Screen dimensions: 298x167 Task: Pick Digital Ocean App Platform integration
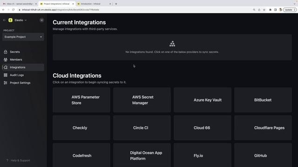click(x=142, y=155)
